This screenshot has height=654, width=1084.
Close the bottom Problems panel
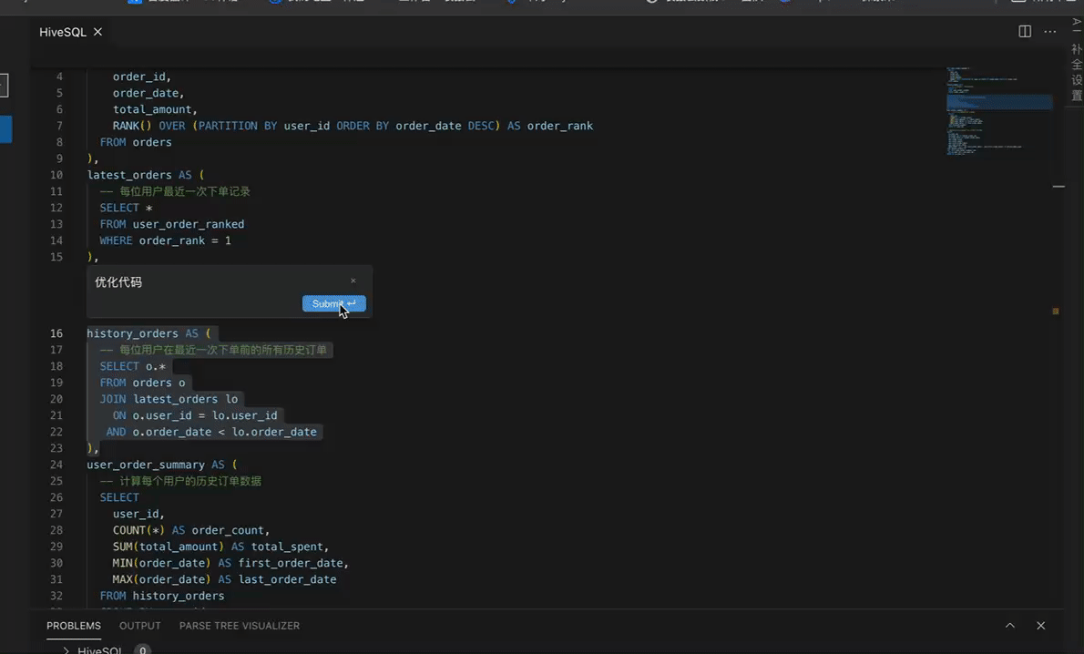coord(1040,626)
